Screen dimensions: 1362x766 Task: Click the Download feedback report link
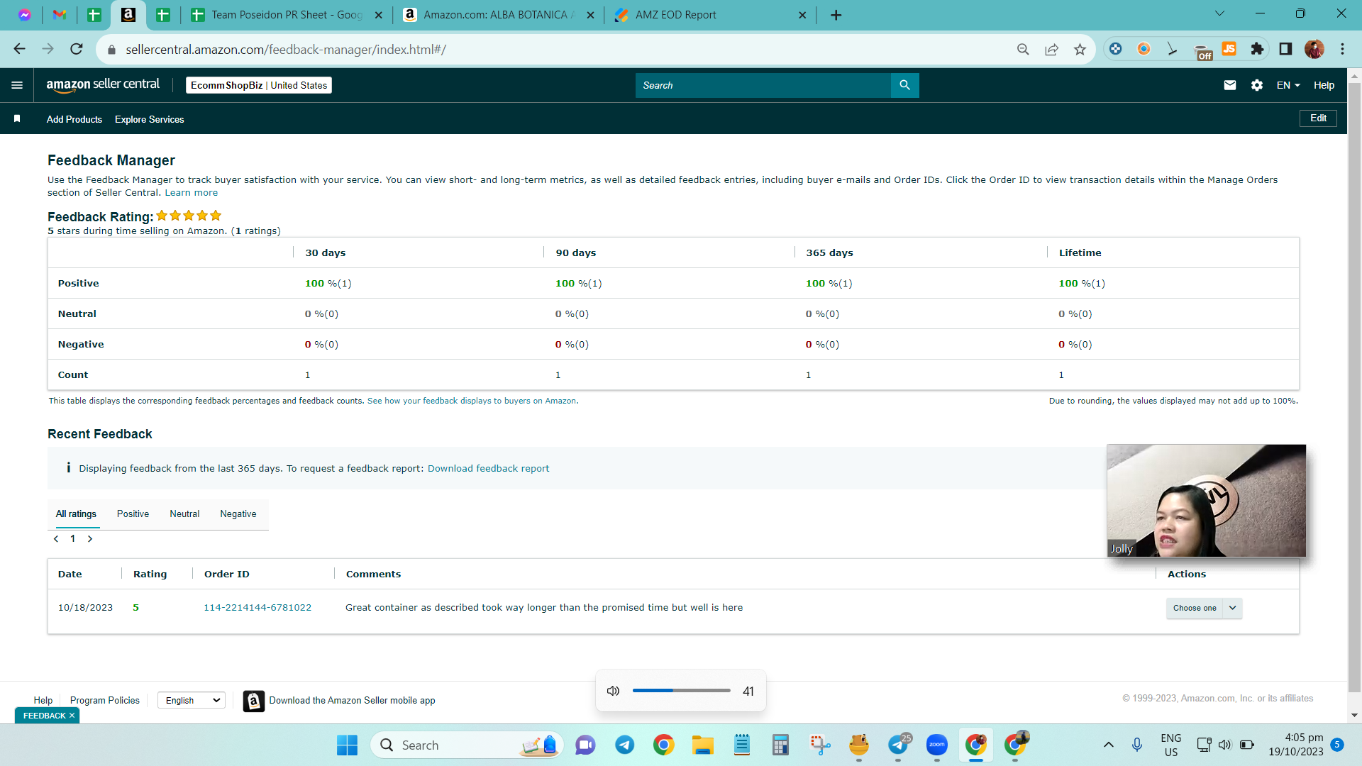[x=488, y=469]
